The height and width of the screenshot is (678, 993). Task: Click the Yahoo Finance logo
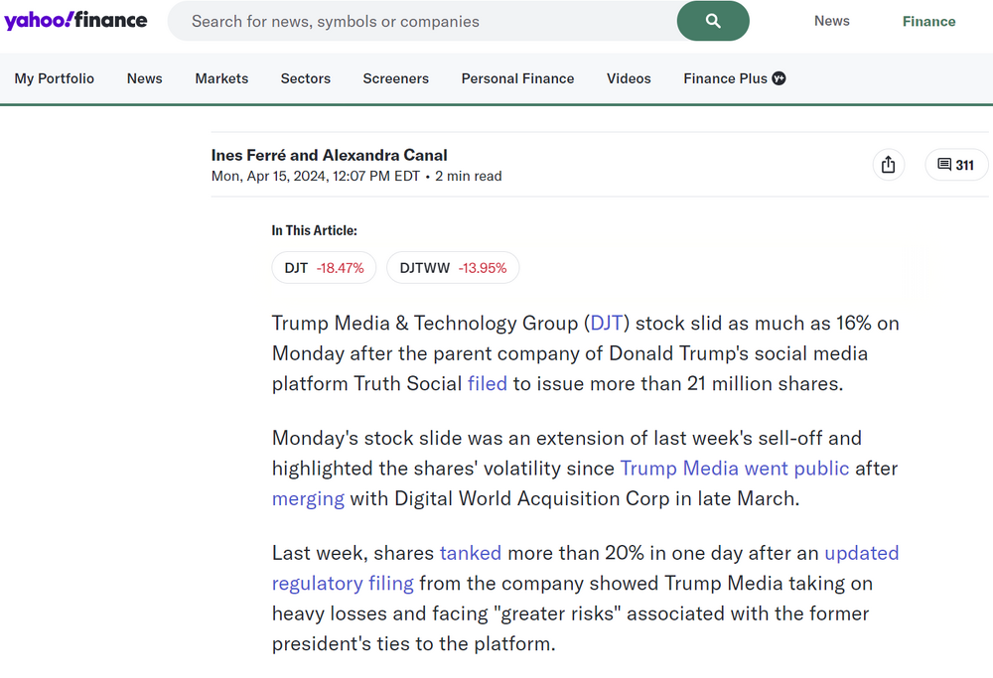point(75,20)
